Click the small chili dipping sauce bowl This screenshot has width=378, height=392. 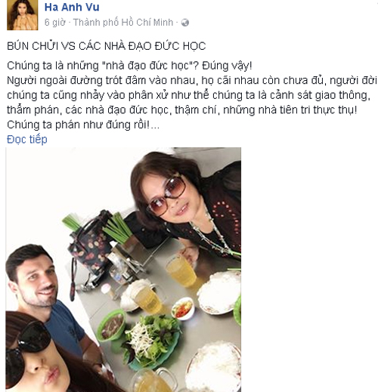click(183, 308)
